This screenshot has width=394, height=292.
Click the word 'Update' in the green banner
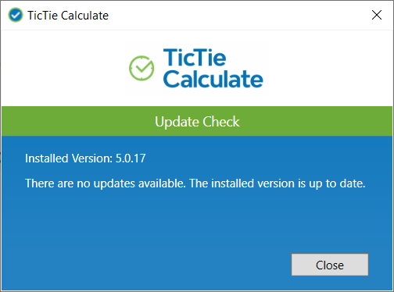177,122
